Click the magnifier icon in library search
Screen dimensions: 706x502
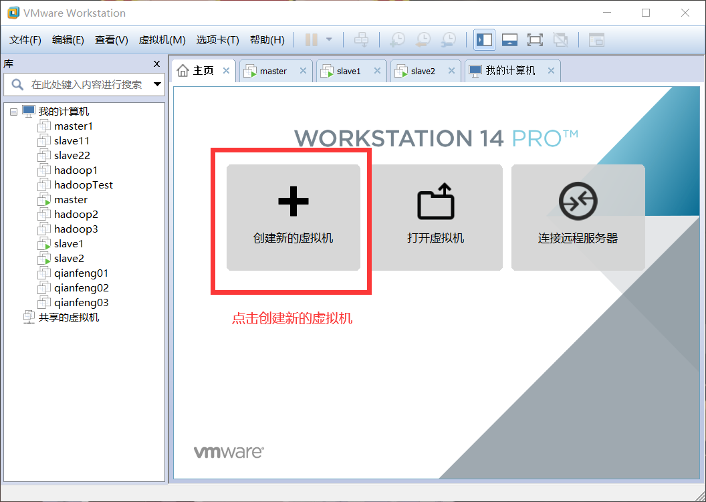pos(17,85)
